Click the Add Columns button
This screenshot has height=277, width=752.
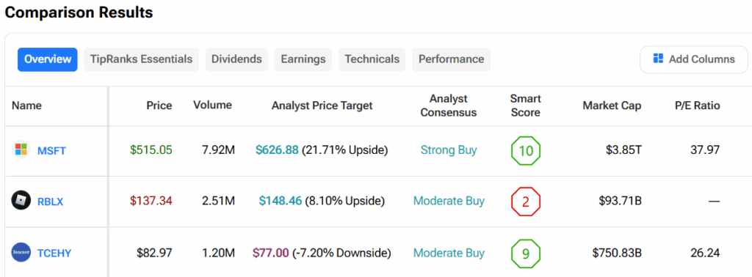(693, 59)
